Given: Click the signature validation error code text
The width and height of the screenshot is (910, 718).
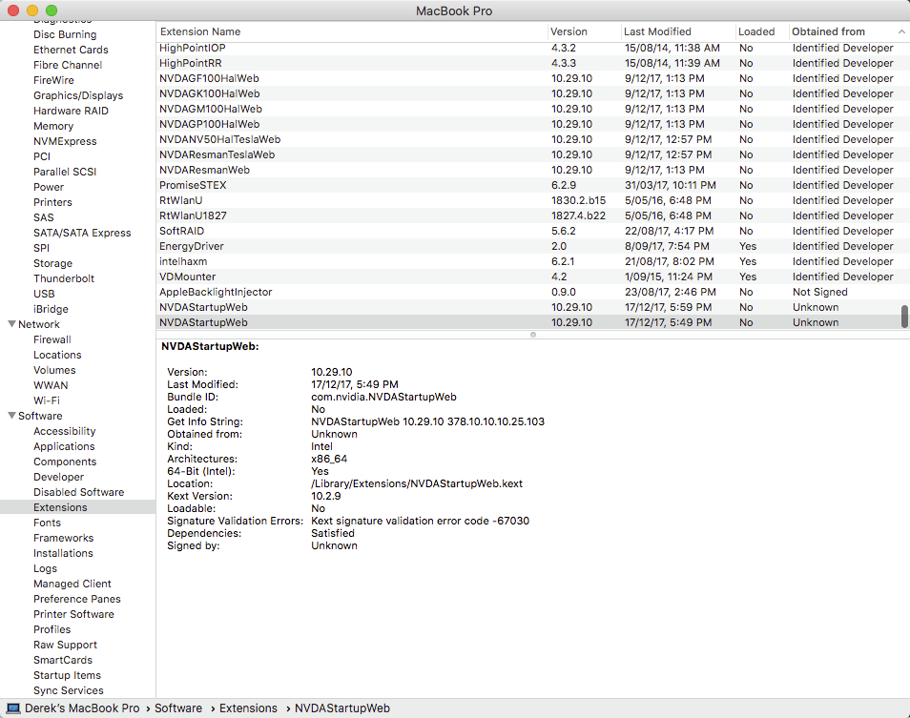Looking at the screenshot, I should 420,521.
